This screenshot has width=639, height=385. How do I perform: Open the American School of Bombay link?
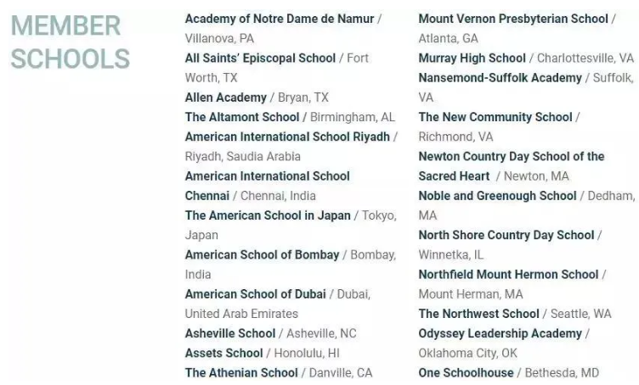(x=262, y=255)
